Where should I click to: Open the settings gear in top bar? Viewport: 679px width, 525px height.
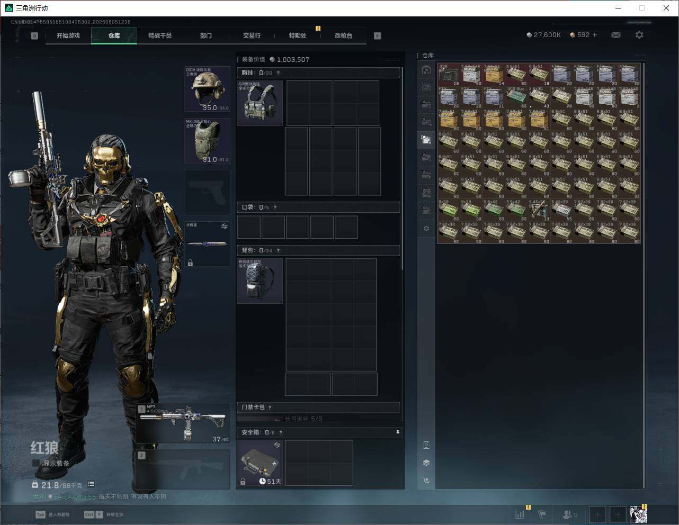639,35
